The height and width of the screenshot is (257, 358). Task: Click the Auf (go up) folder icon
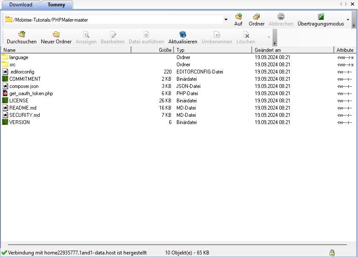coord(239,17)
